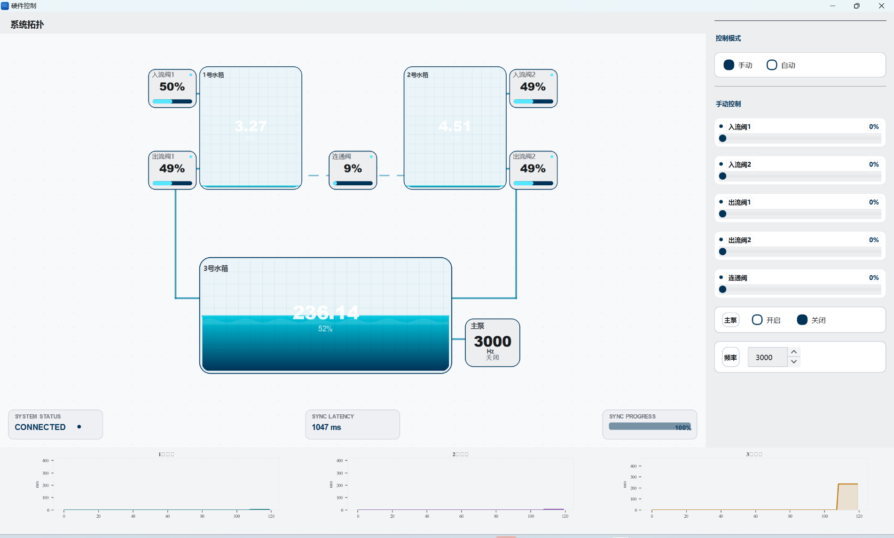The height and width of the screenshot is (538, 894).
Task: Click the 主泵 3000 Hz pump card
Action: tap(493, 343)
